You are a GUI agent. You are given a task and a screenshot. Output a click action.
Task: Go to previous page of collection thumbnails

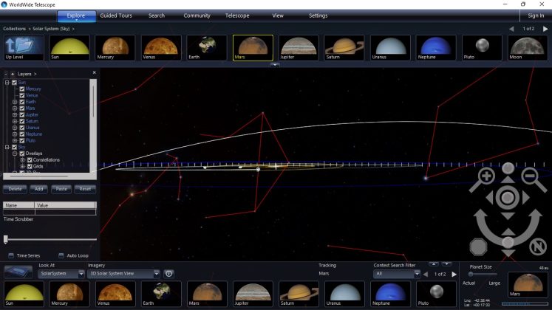pyautogui.click(x=511, y=29)
